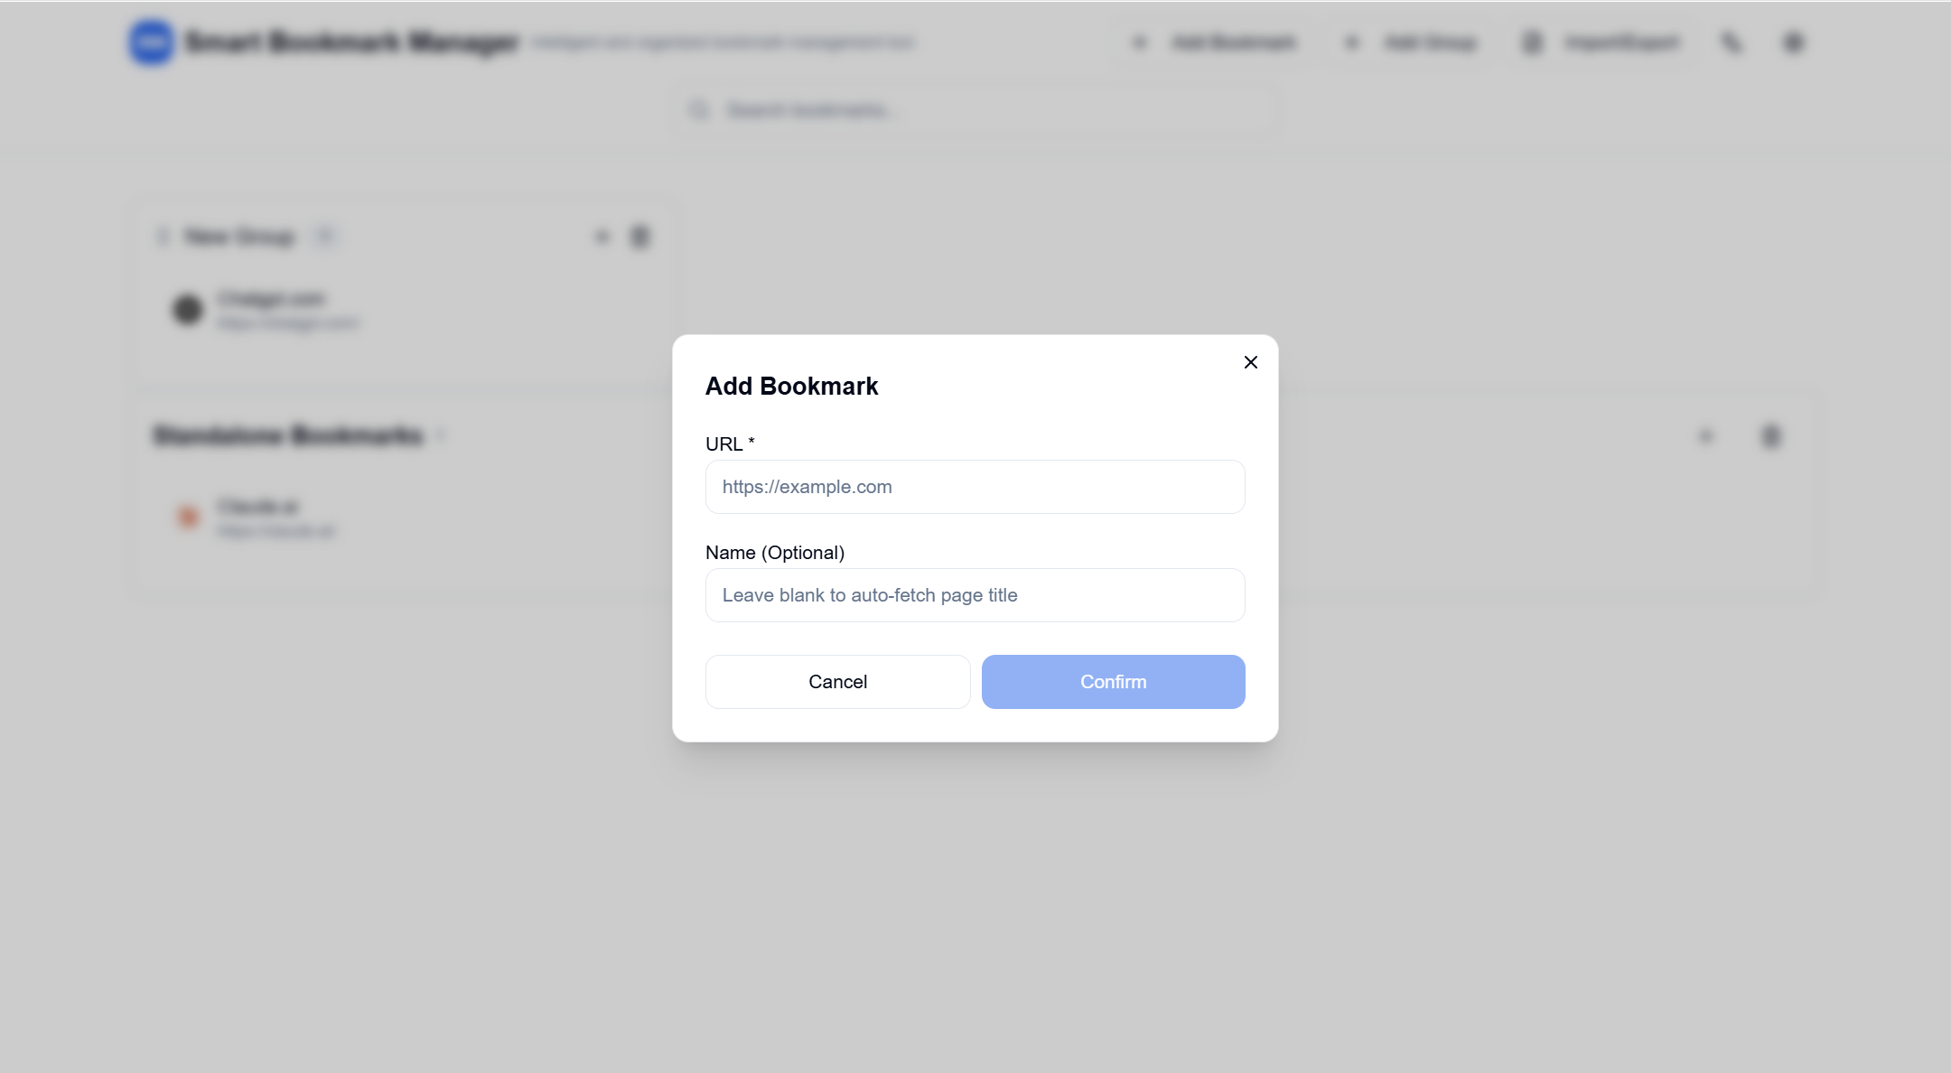Confirm adding the new bookmark

tap(1113, 681)
